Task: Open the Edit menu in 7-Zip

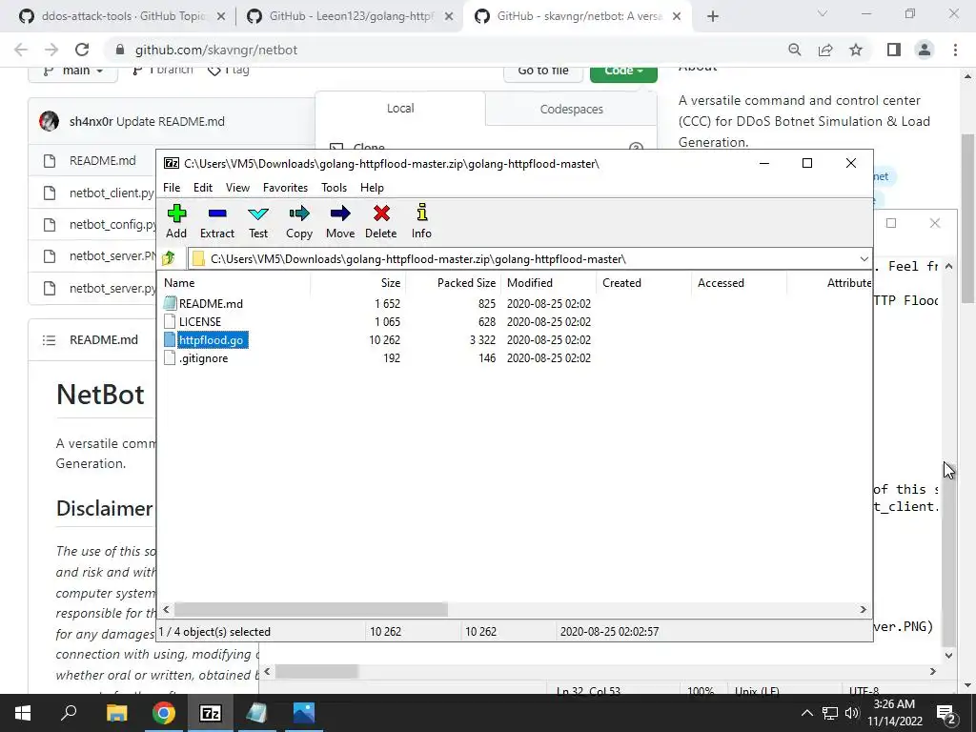Action: (203, 188)
